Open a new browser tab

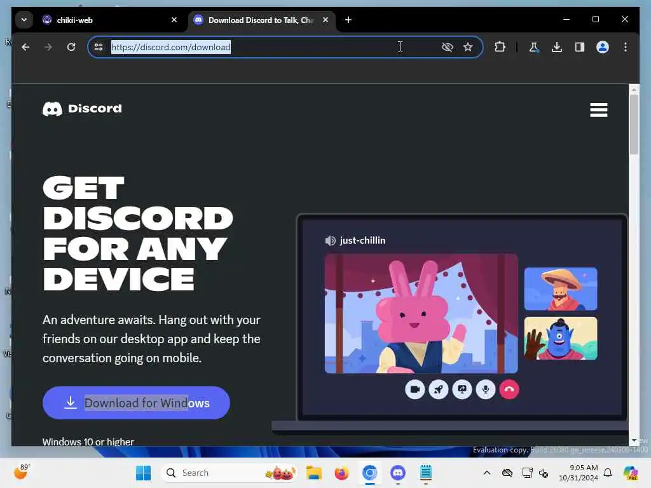(x=348, y=20)
